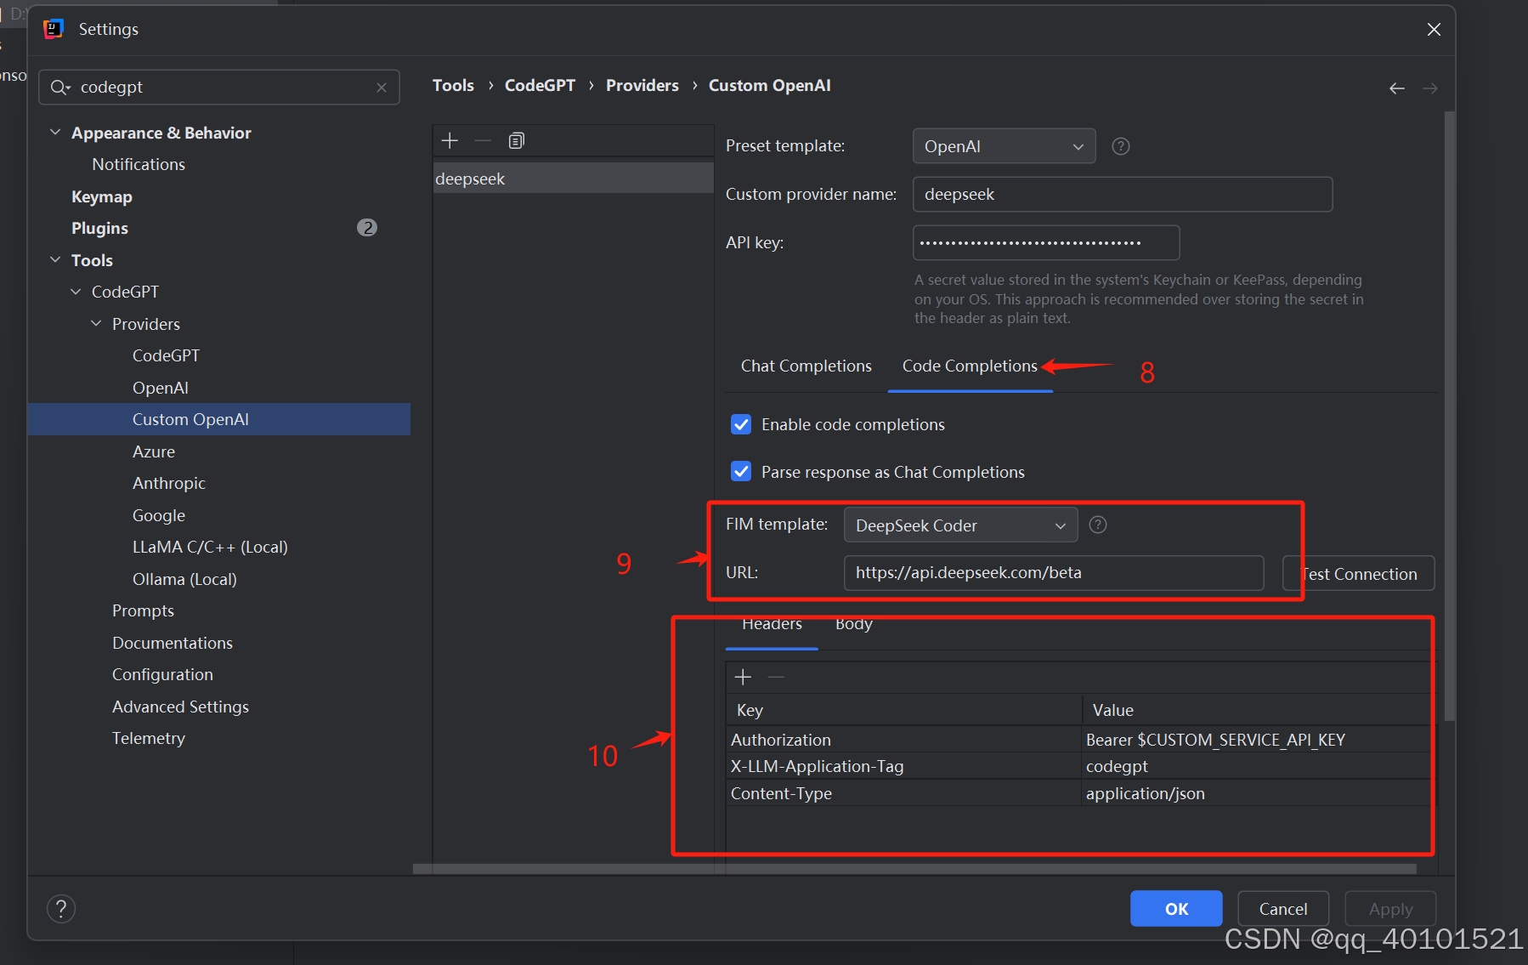Click the forward navigation arrow
This screenshot has width=1528, height=965.
(x=1430, y=88)
